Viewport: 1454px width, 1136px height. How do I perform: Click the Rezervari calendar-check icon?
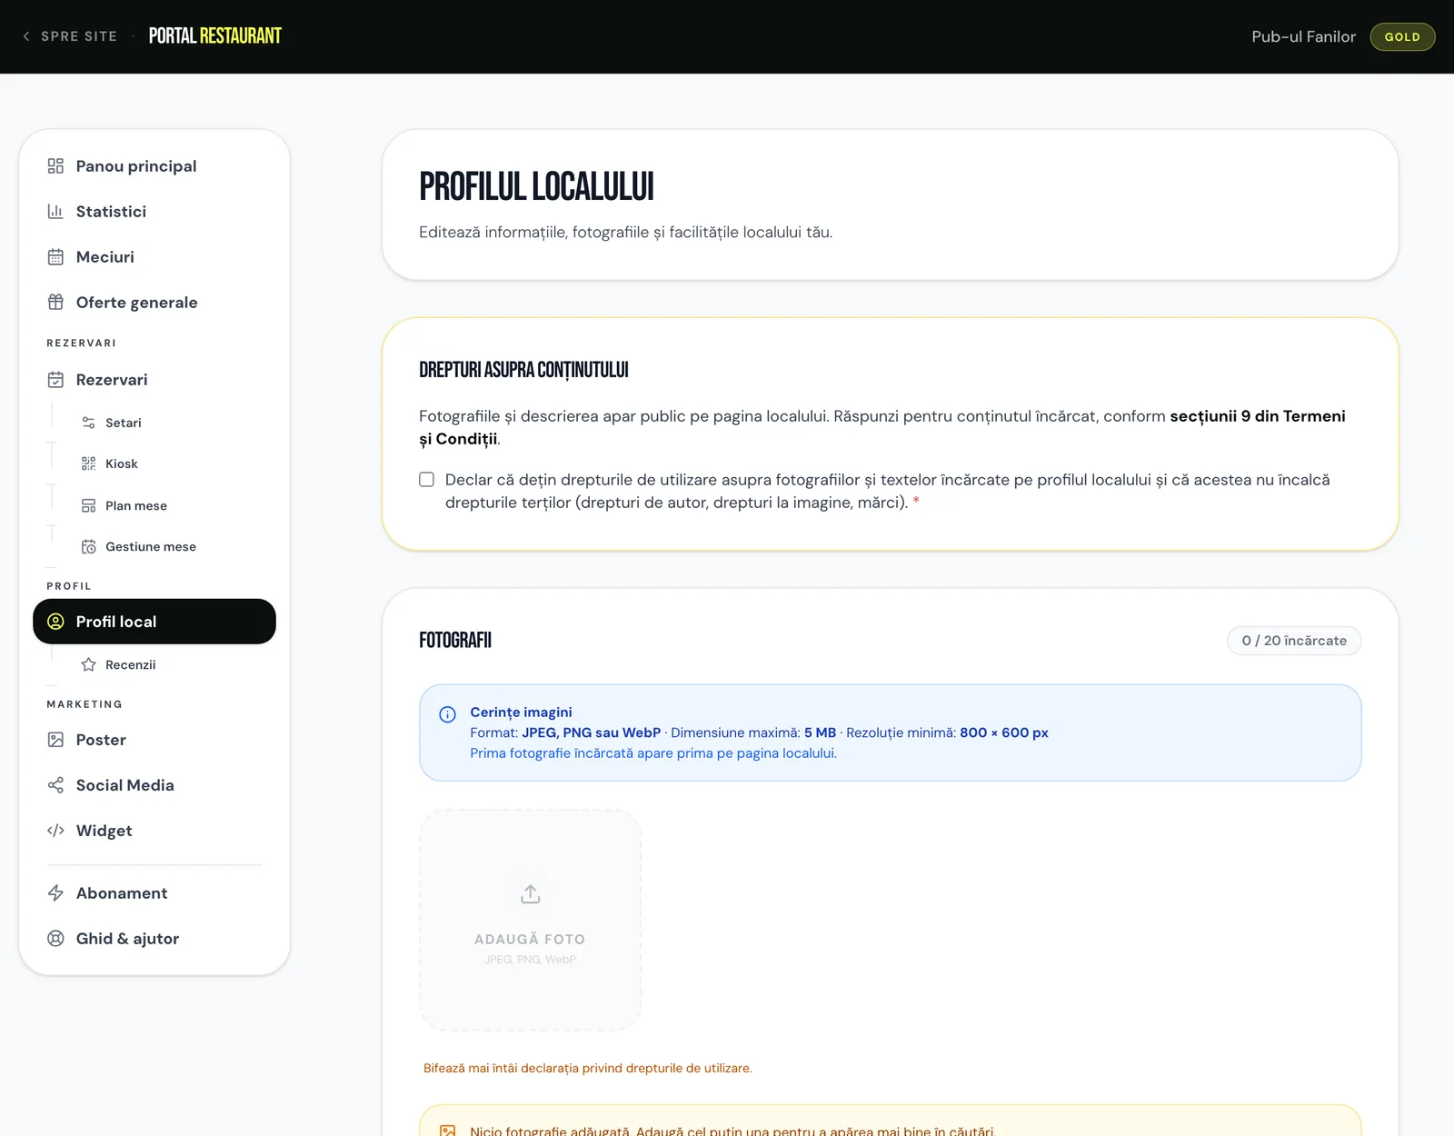click(55, 379)
